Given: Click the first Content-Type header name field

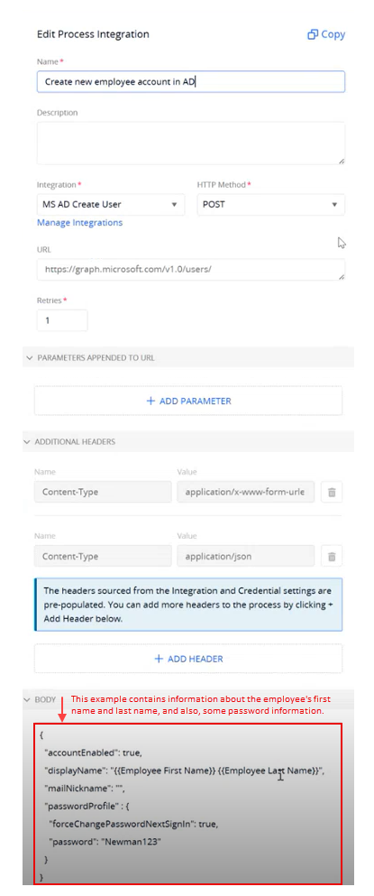Looking at the screenshot, I should (103, 492).
